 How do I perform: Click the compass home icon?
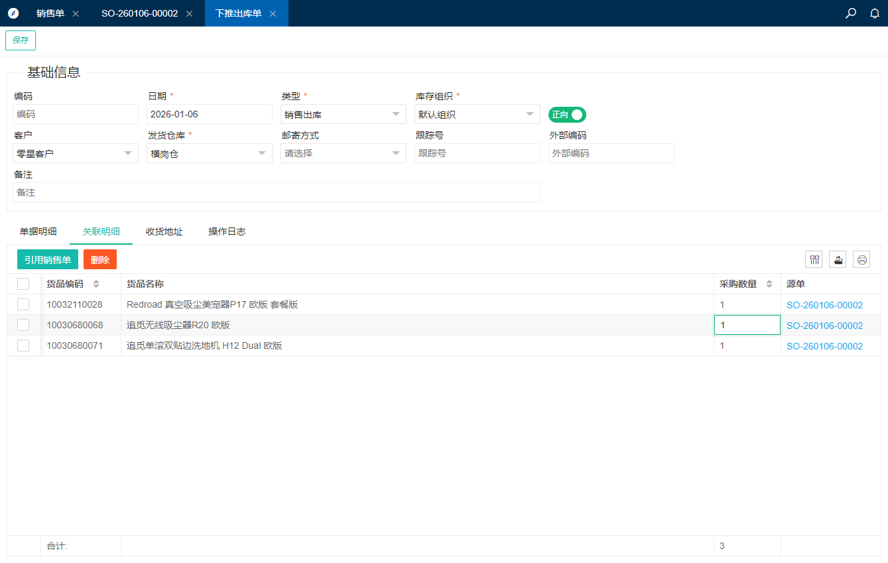(x=13, y=13)
